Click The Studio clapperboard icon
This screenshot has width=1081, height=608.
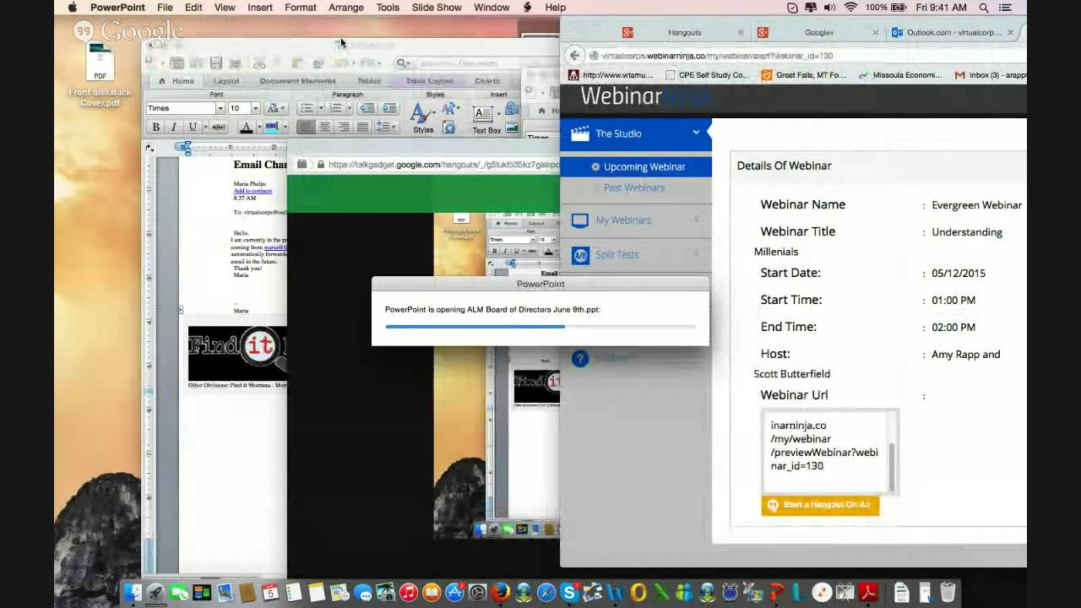[x=579, y=133]
